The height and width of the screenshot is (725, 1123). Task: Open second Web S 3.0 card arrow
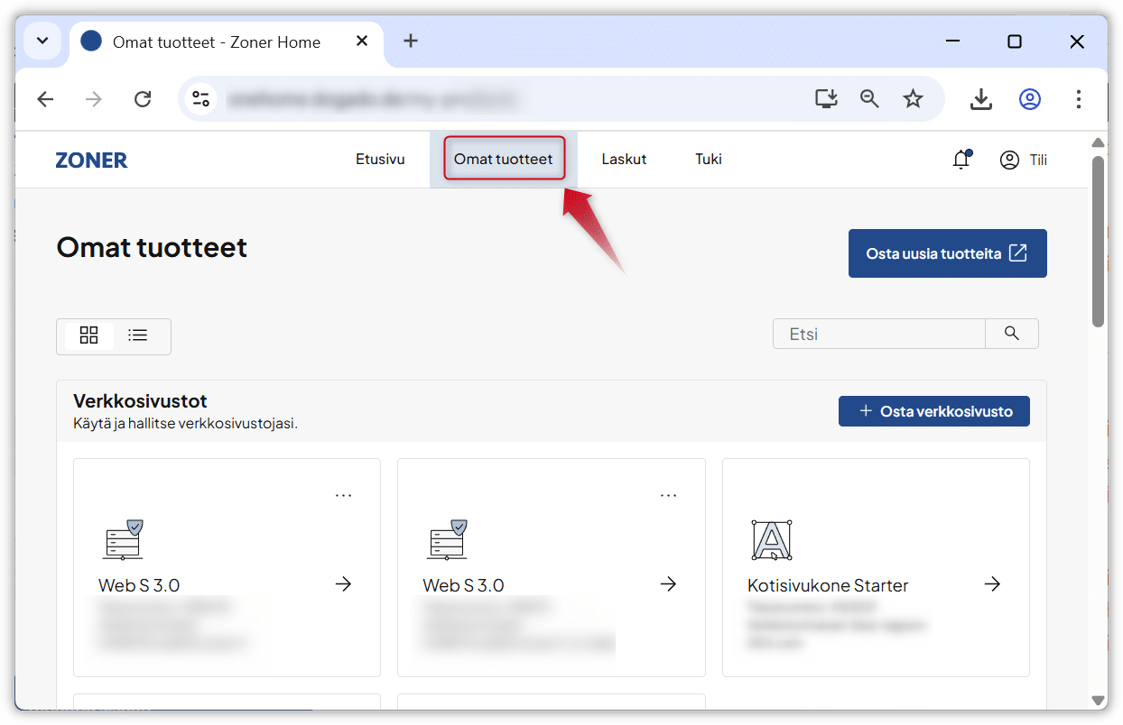(668, 584)
